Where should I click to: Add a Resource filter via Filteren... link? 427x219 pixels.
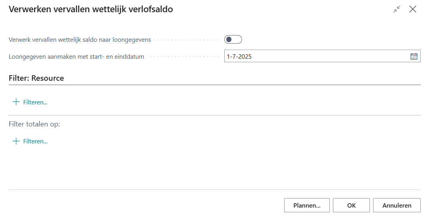(35, 102)
